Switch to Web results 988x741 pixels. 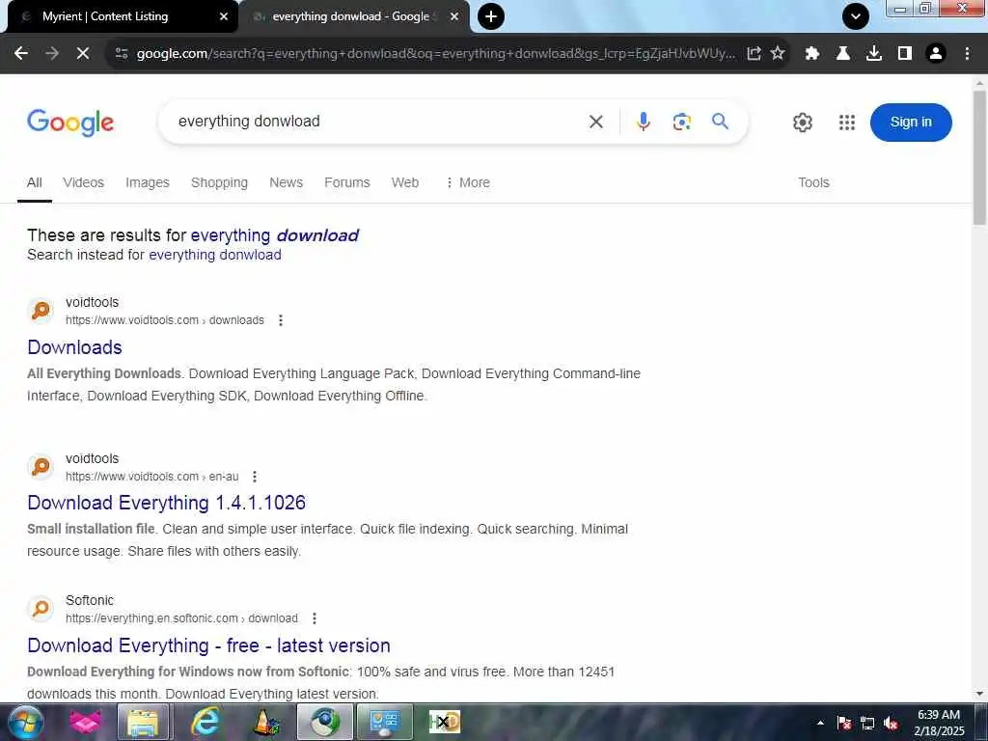click(x=405, y=182)
